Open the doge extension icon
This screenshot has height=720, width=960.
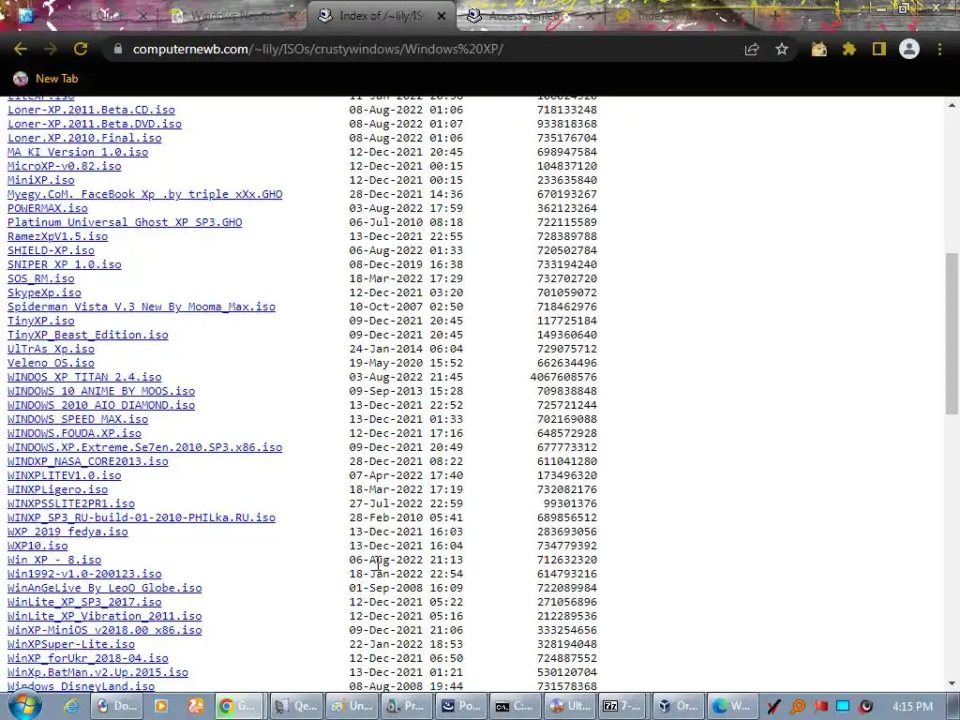pos(819,50)
